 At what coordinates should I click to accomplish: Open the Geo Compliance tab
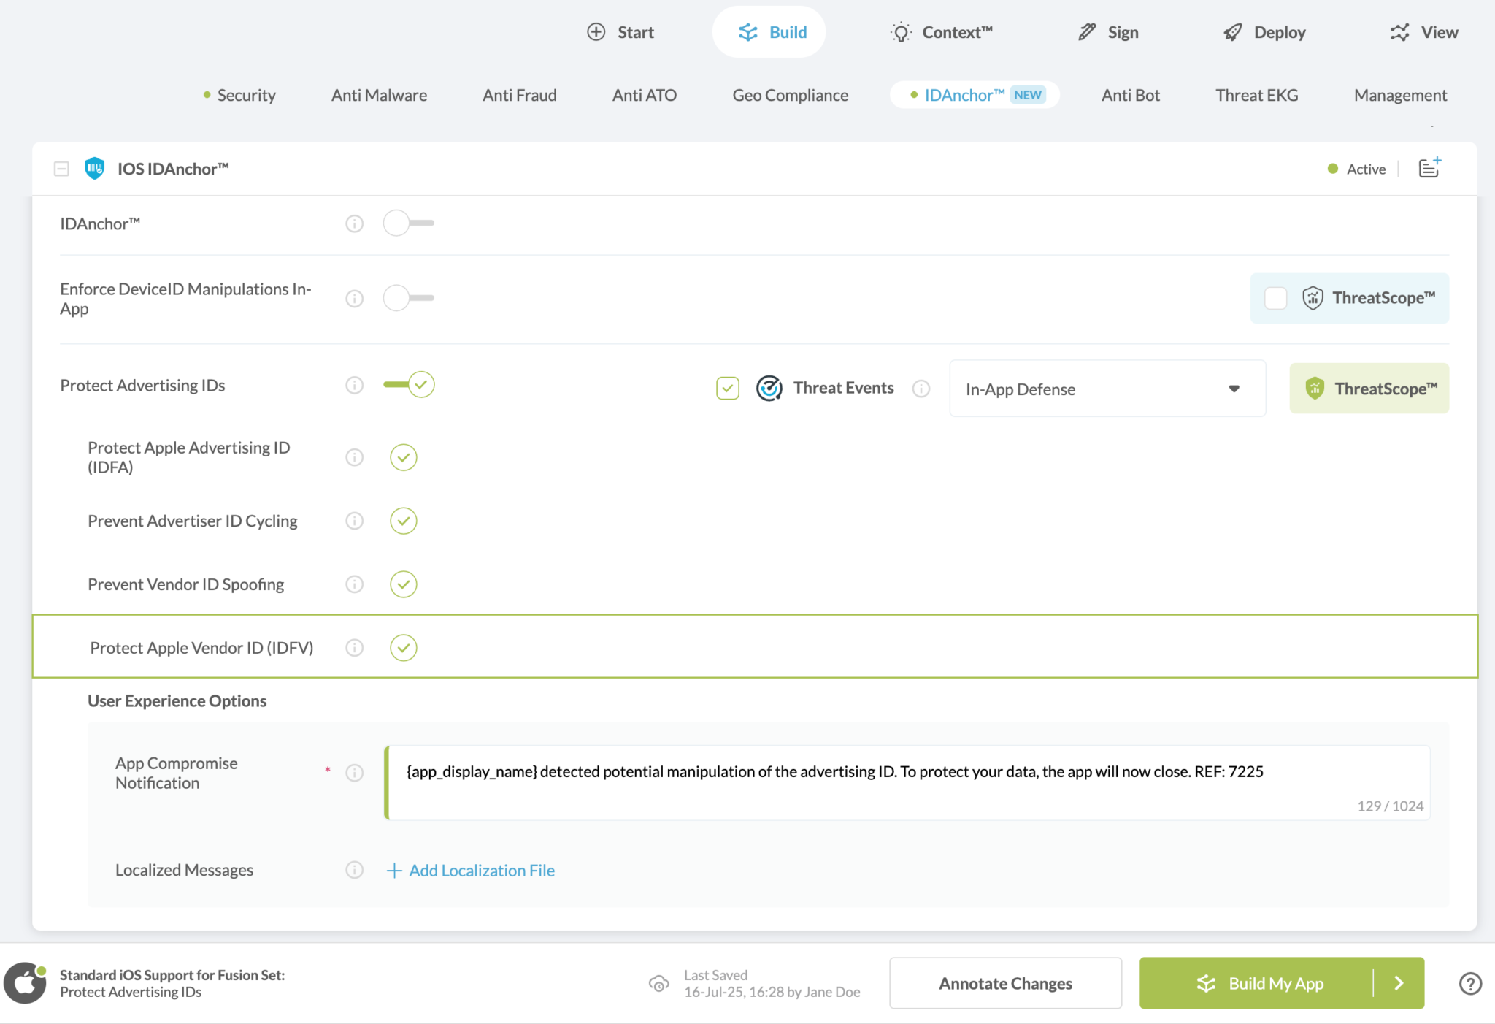pos(791,95)
